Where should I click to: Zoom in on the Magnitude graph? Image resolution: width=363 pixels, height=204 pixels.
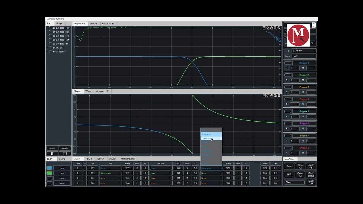pos(275,28)
